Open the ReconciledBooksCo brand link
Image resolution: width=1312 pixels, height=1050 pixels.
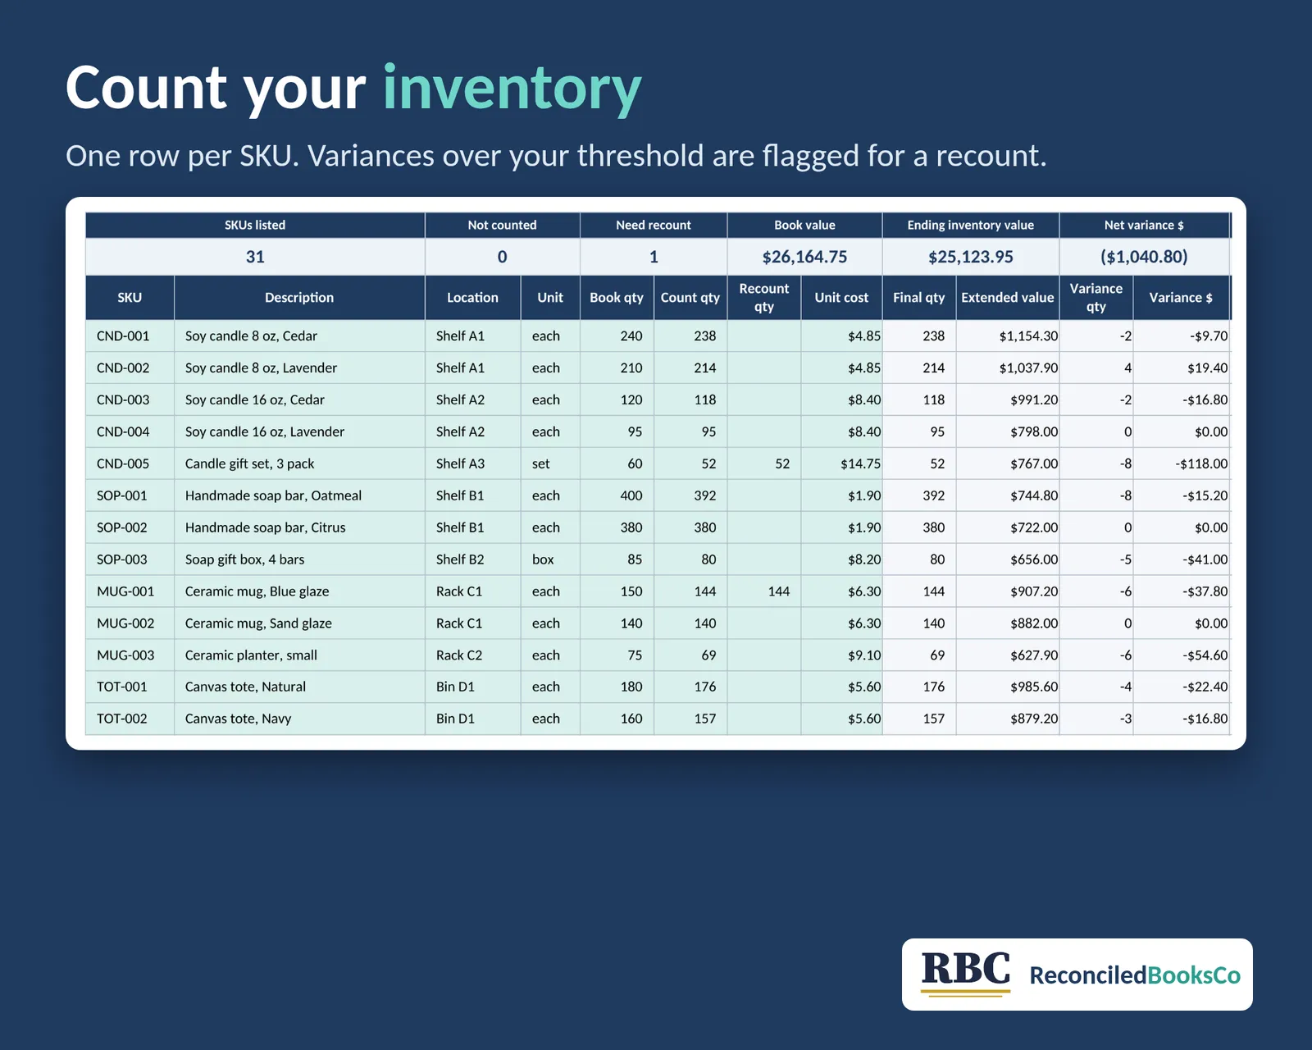tap(1135, 975)
